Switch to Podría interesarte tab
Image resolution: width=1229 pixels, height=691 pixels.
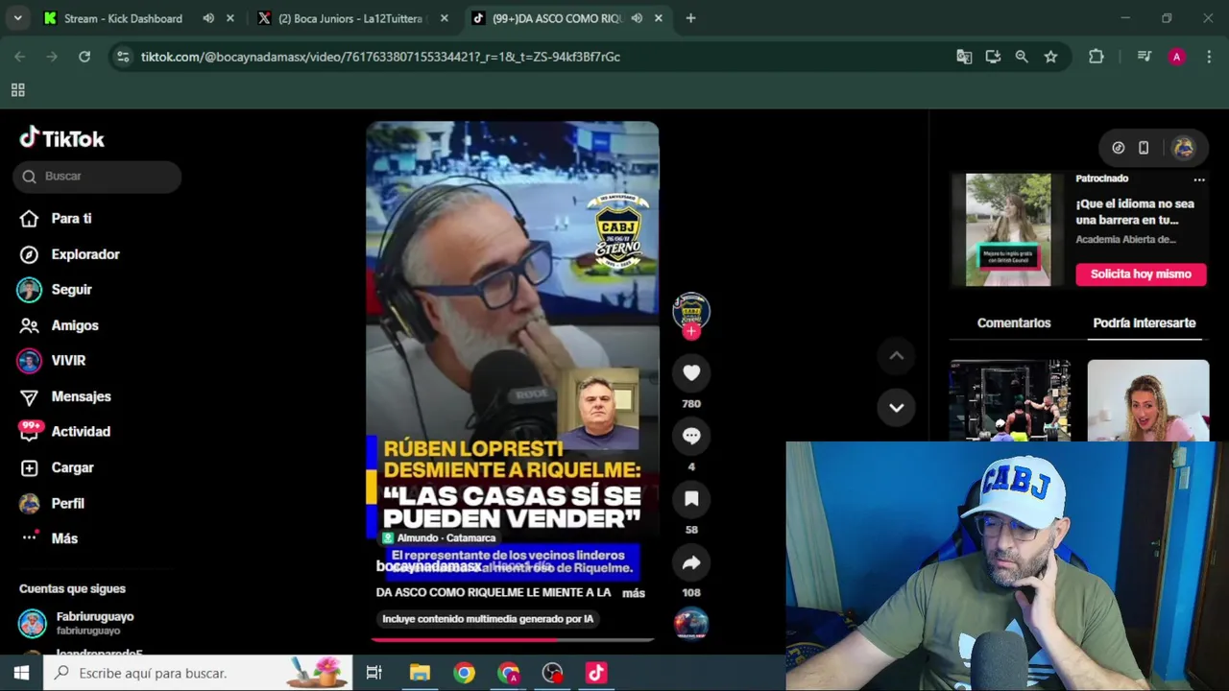pos(1145,323)
